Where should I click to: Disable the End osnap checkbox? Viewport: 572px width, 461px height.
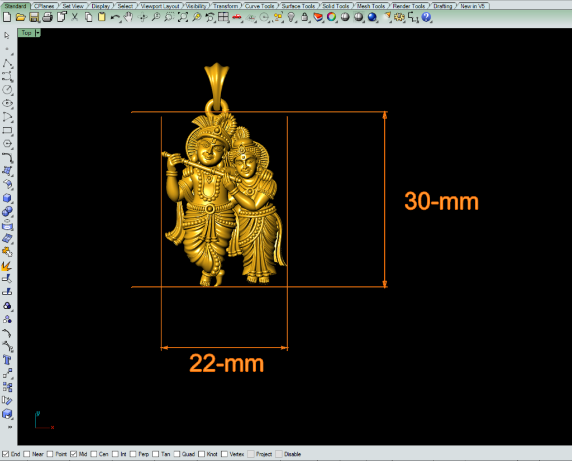(6, 454)
